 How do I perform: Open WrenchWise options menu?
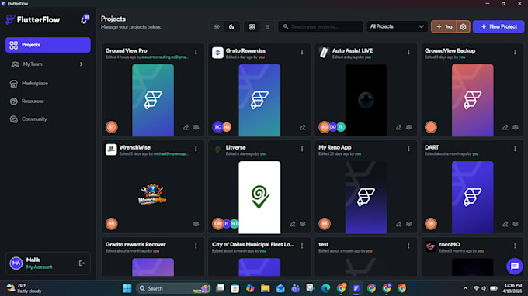point(196,149)
